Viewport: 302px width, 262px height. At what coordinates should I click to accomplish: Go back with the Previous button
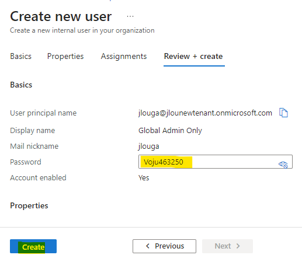tap(164, 246)
